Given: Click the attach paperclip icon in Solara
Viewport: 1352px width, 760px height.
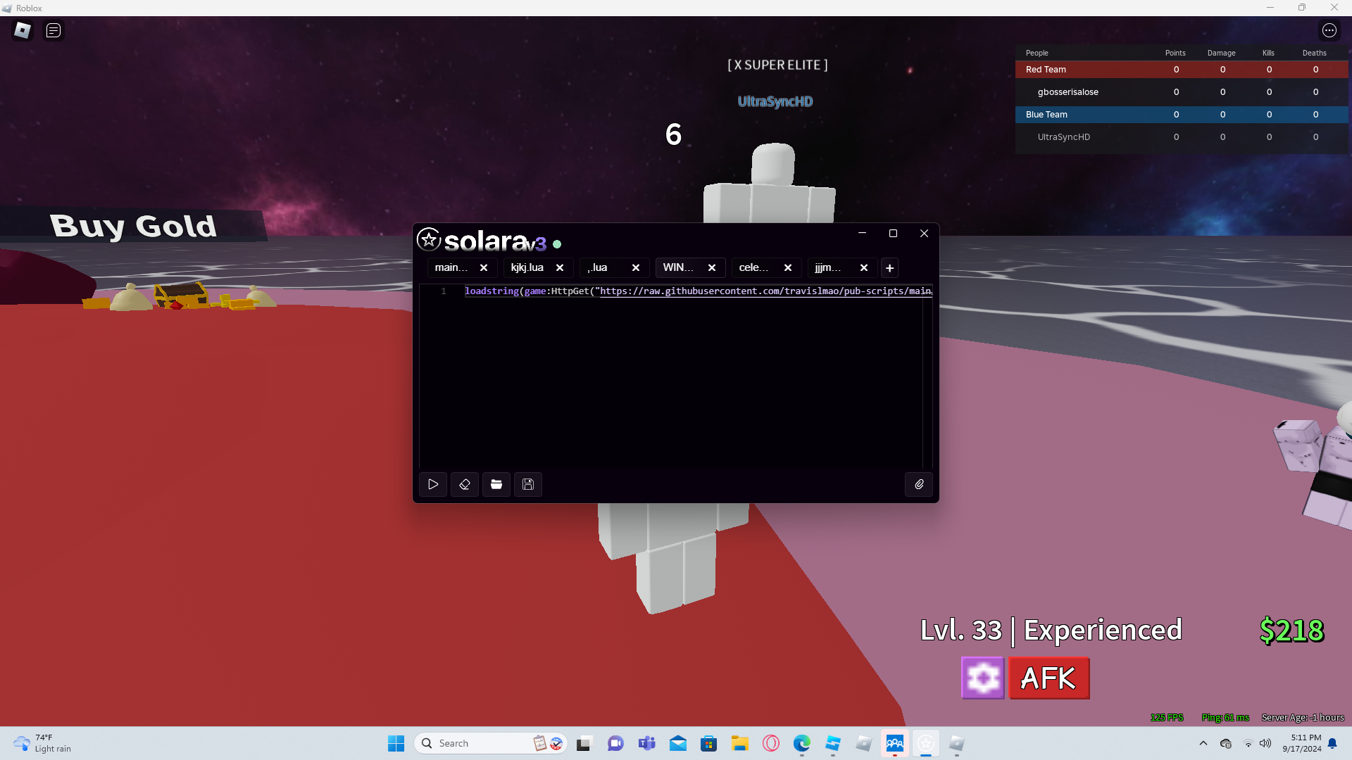Looking at the screenshot, I should tap(919, 484).
